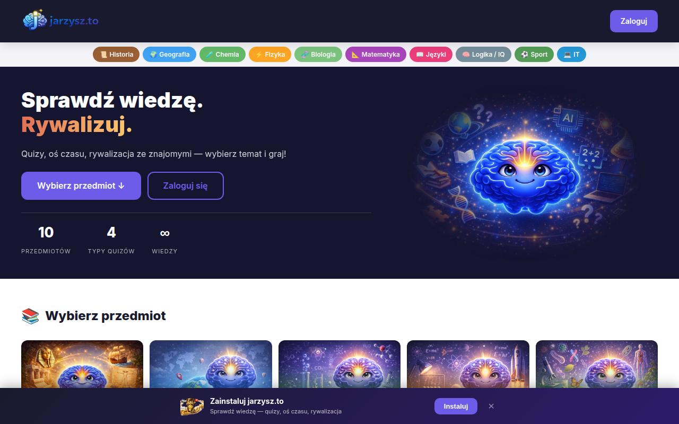679x424 pixels.
Task: Open the Matematyka category pill
Action: coord(376,54)
